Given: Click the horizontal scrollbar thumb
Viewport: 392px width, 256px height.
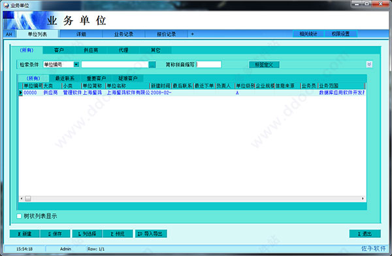Looking at the screenshot, I should [28, 198].
